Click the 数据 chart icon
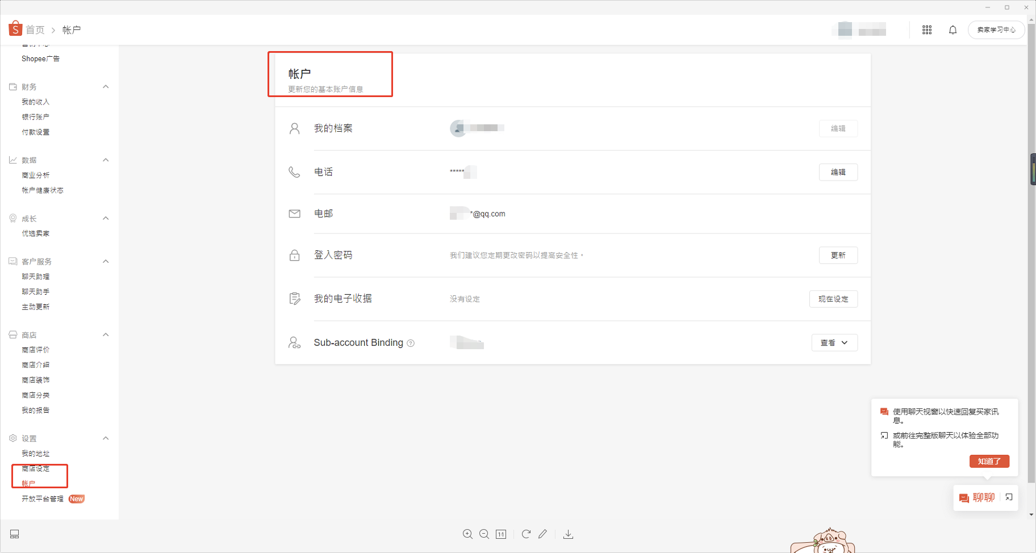 pyautogui.click(x=13, y=160)
